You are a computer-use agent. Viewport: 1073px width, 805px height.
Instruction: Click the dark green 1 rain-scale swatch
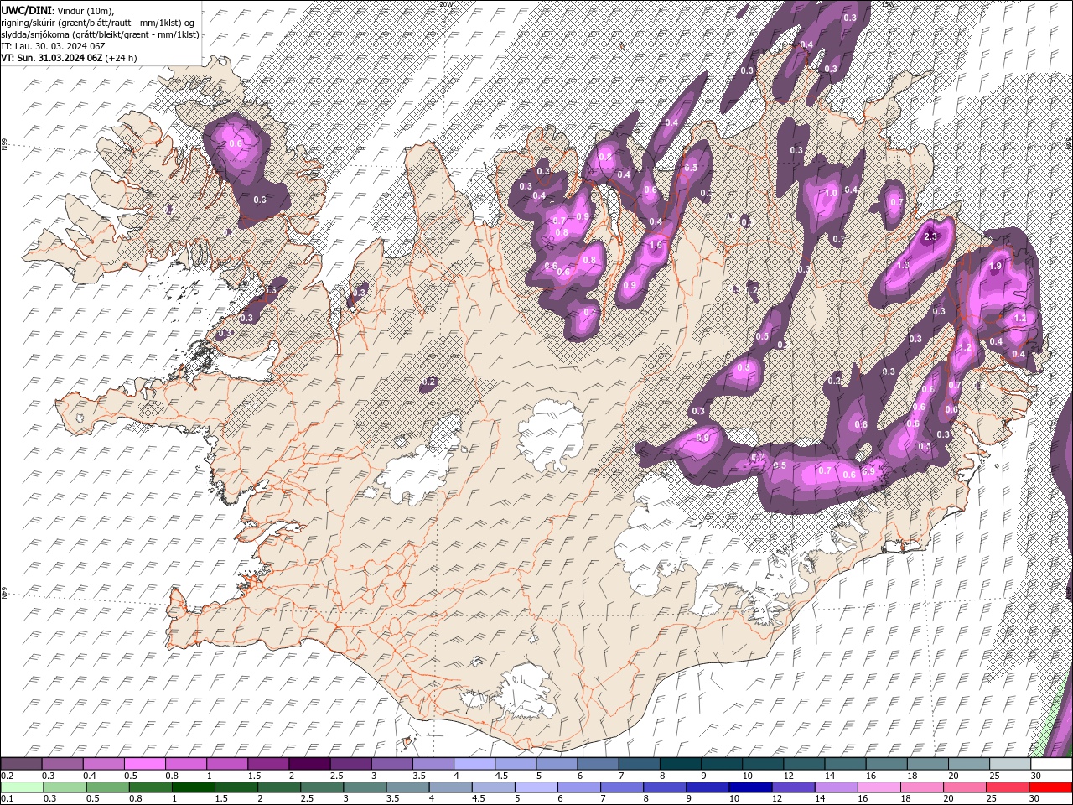[x=193, y=787]
